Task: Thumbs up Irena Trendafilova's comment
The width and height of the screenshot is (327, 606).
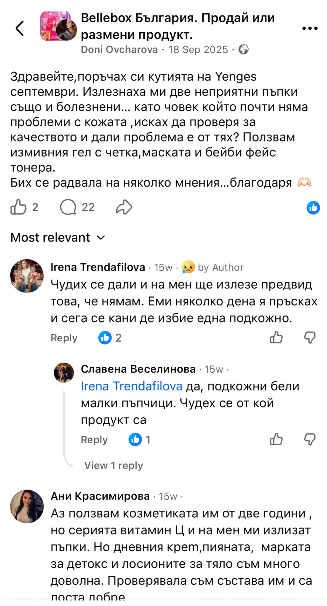Action: coord(276,338)
